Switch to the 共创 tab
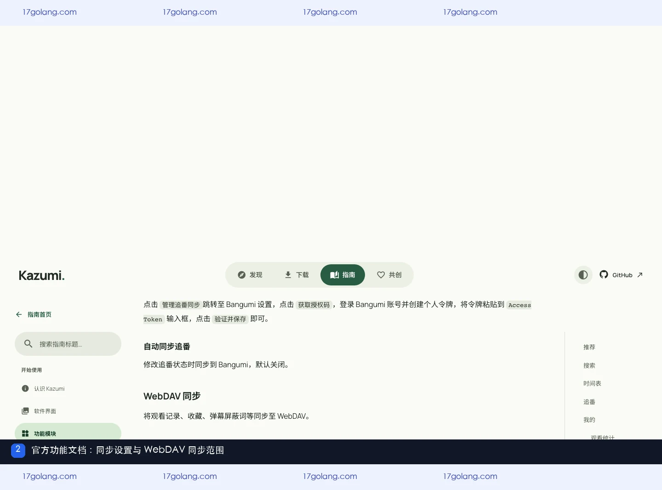This screenshot has height=490, width=662. (389, 275)
